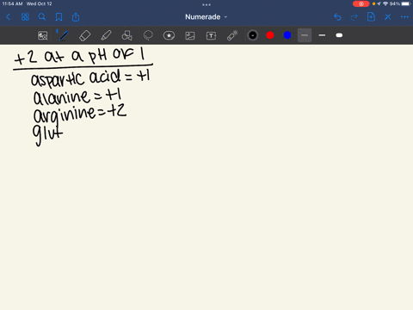Open the share and export menu
The image size is (413, 310).
76,17
